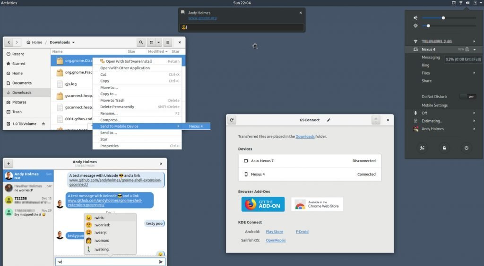Lock the screen from system menu

point(444,148)
